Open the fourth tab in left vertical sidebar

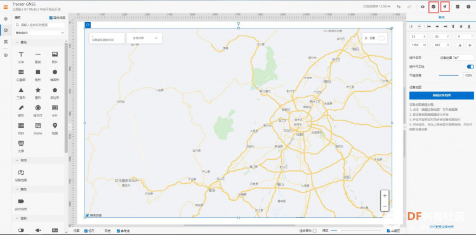pyautogui.click(x=6, y=55)
